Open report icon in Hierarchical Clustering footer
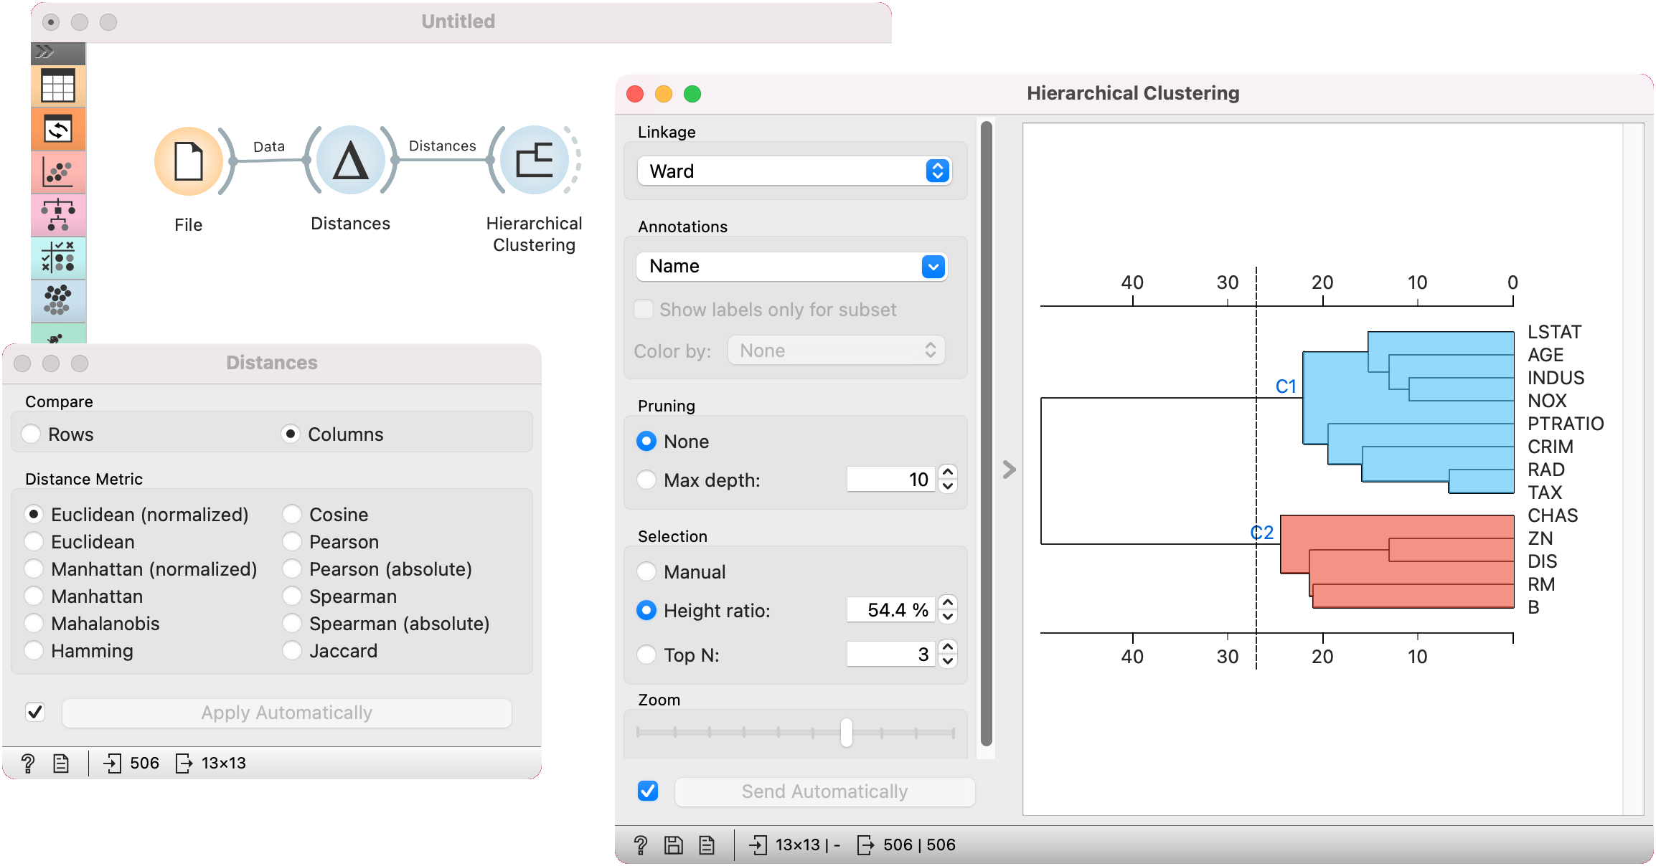This screenshot has width=1656, height=866. pyautogui.click(x=707, y=845)
